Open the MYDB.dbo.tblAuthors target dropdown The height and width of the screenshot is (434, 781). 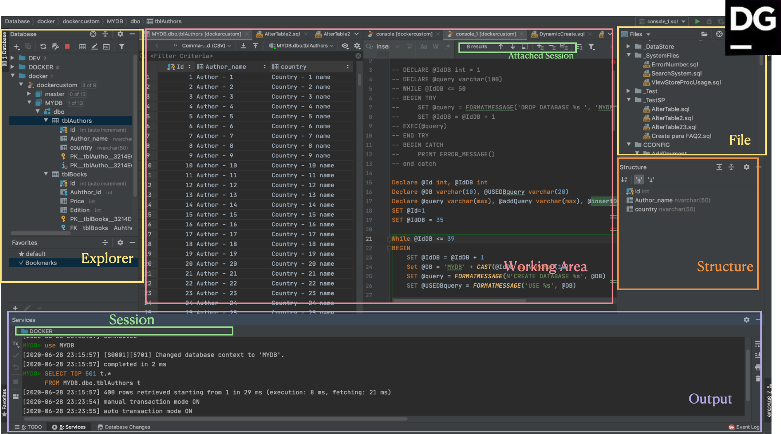point(301,46)
